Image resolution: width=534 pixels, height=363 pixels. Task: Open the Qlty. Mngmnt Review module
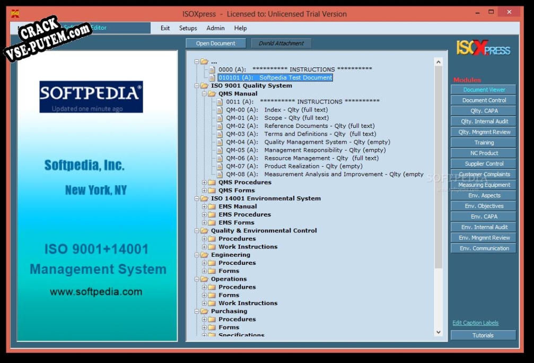click(483, 132)
